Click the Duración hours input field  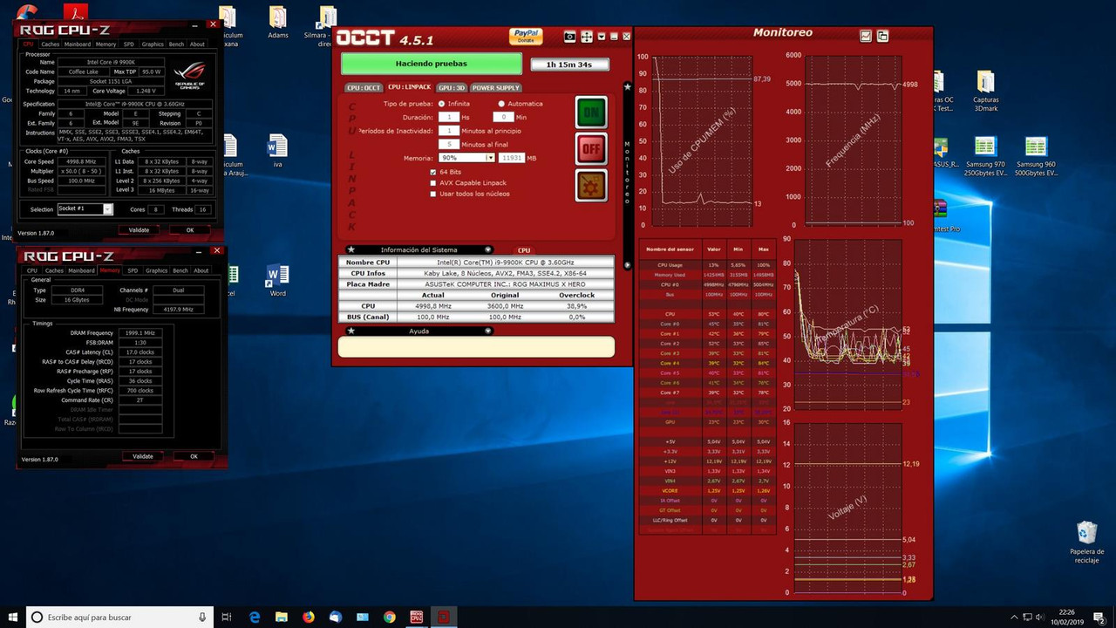(448, 117)
